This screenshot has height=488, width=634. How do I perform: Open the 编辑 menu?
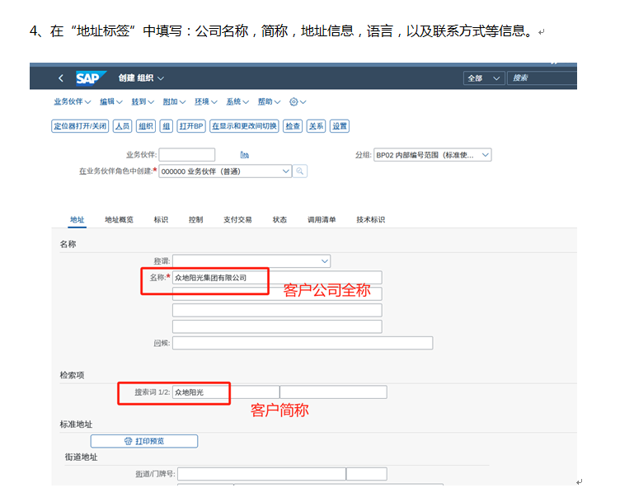110,102
